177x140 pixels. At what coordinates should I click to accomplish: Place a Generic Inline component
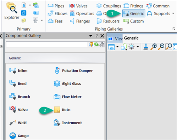click(x=18, y=71)
